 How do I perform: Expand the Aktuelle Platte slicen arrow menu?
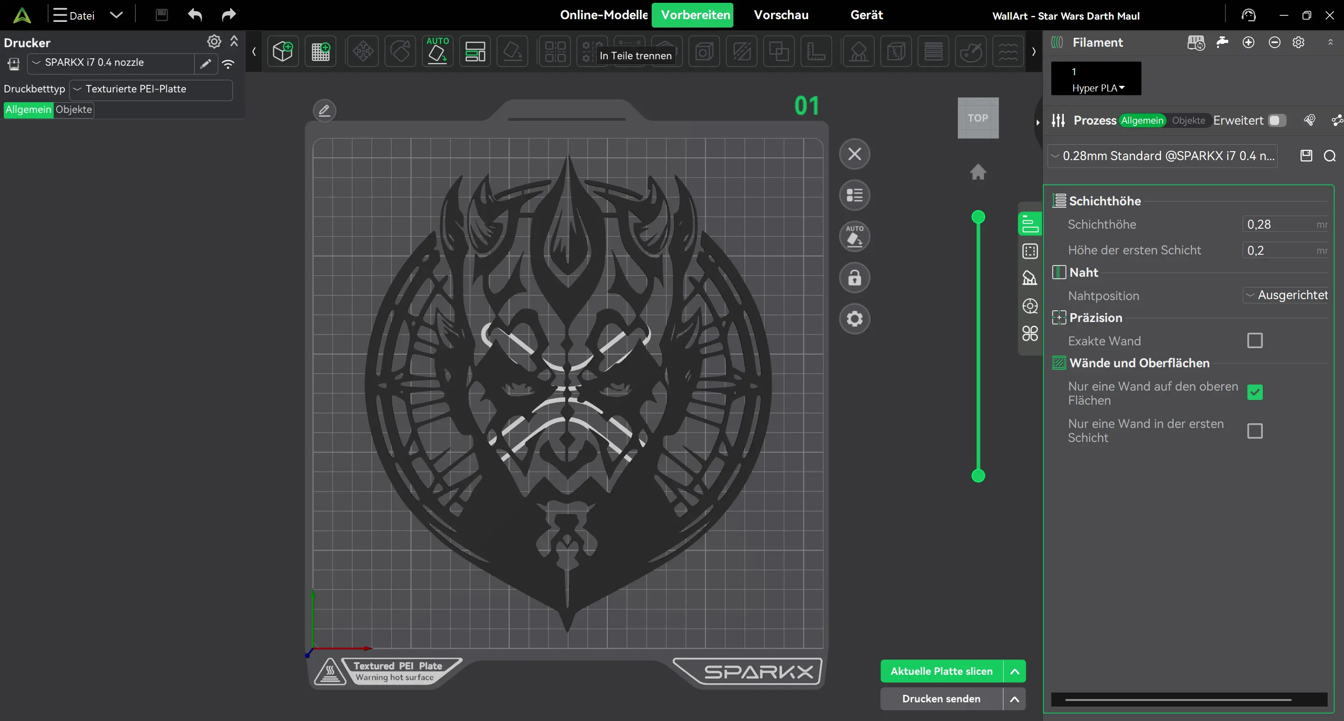click(x=1015, y=672)
